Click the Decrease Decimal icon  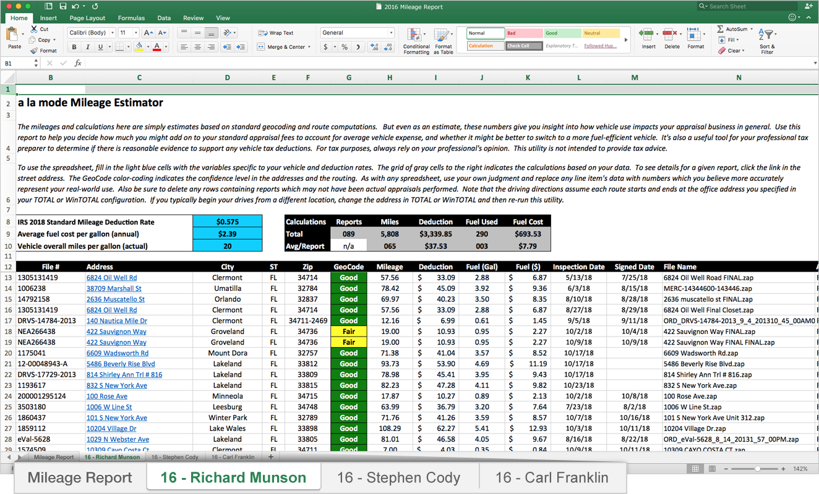[388, 47]
